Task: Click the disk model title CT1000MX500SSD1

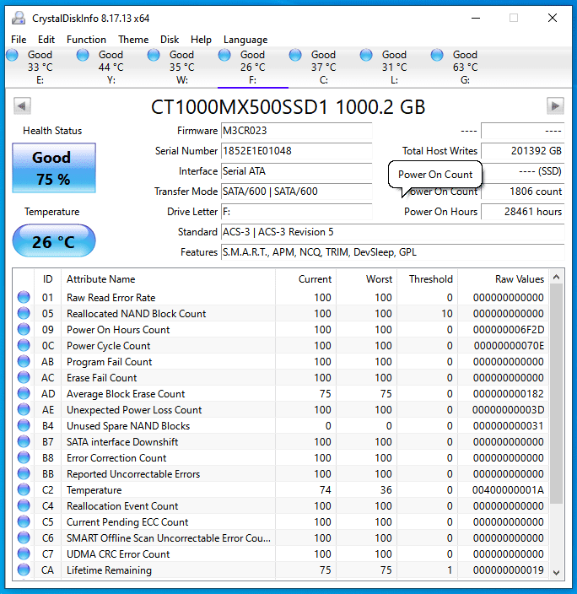Action: (x=239, y=107)
